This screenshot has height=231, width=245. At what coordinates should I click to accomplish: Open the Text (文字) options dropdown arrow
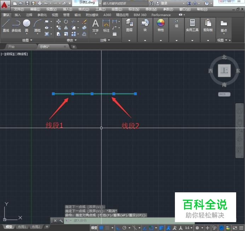[95, 34]
